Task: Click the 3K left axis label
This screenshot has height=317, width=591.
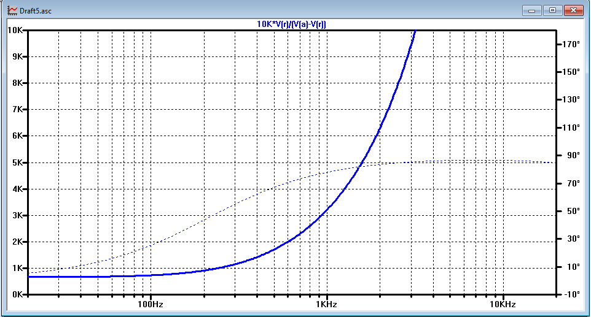Action: (x=18, y=215)
